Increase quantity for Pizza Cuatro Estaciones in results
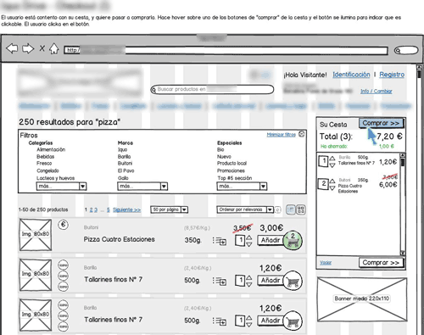This screenshot has width=424, height=335. click(x=249, y=237)
